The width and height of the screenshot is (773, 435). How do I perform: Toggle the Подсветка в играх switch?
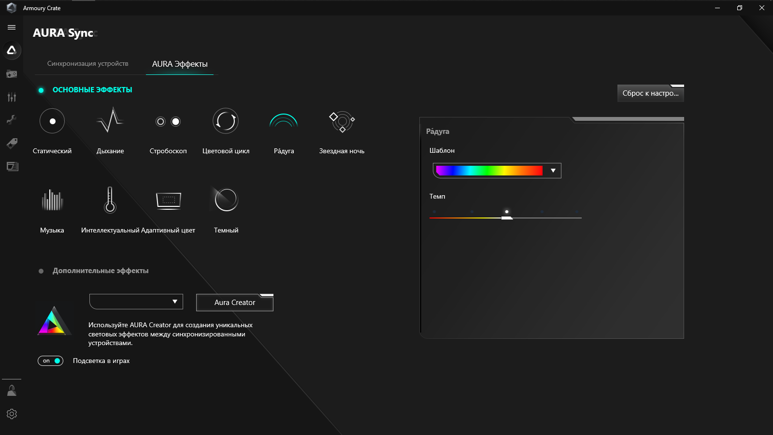51,361
